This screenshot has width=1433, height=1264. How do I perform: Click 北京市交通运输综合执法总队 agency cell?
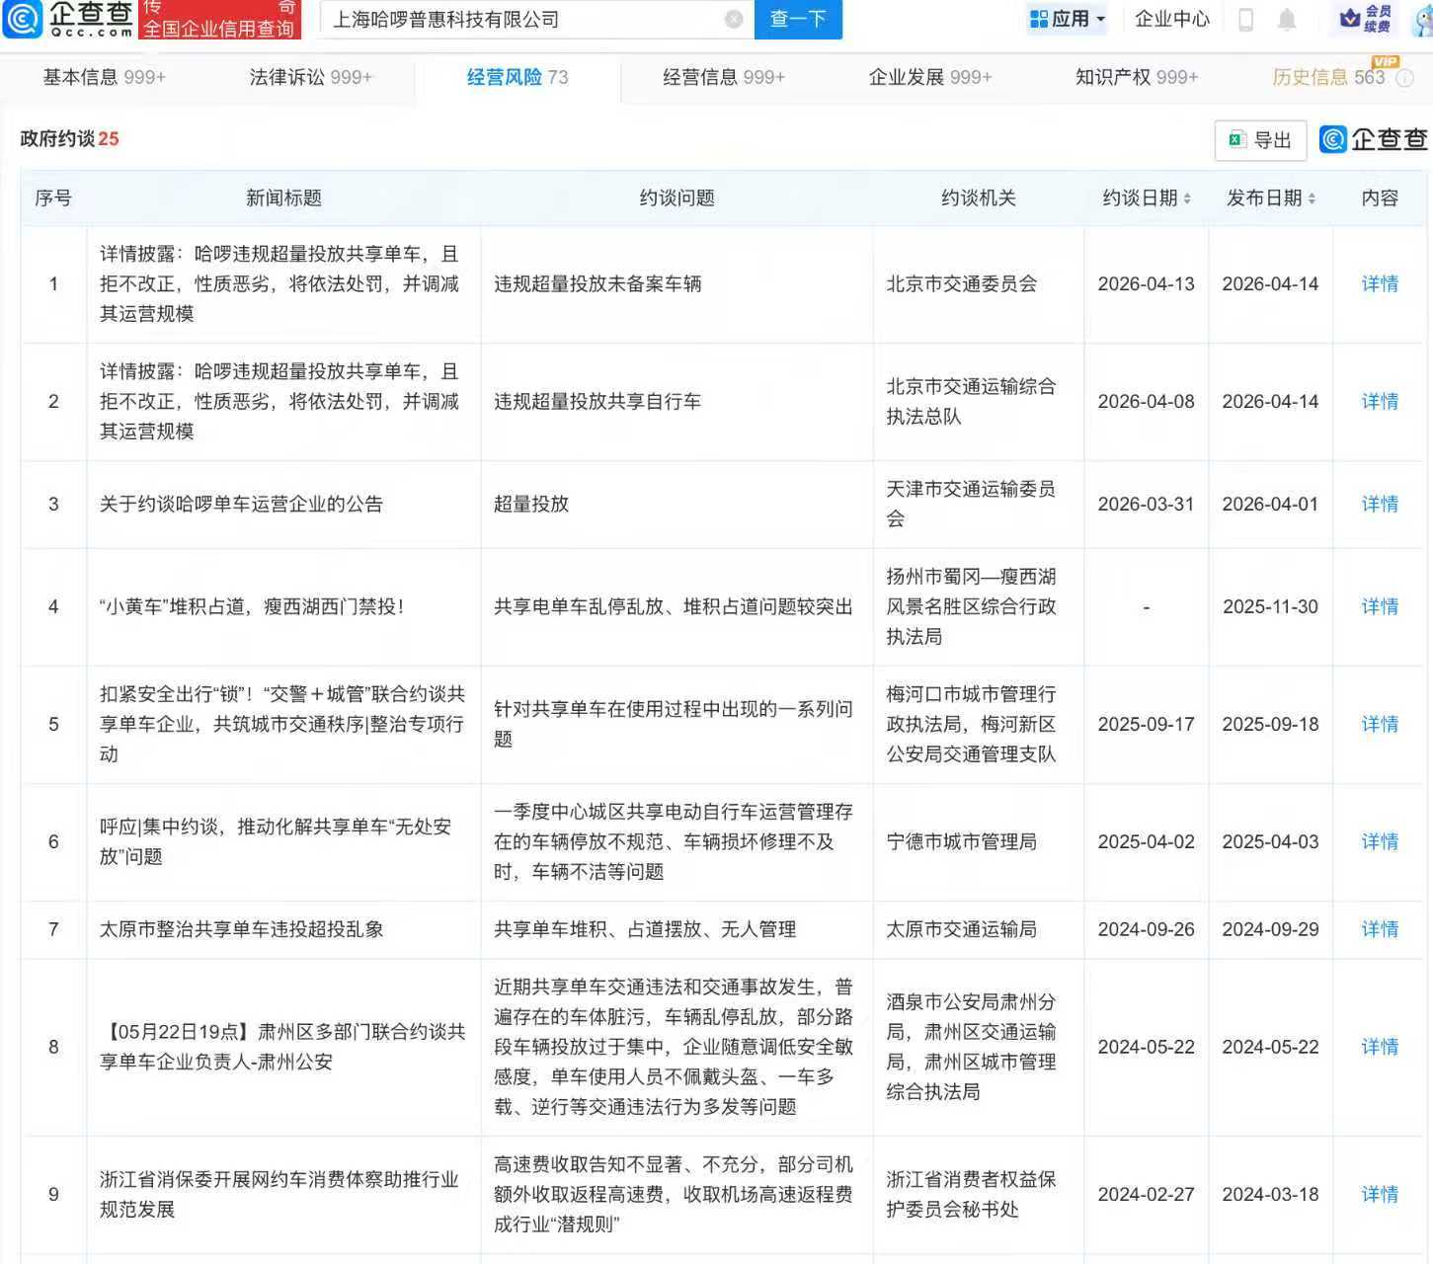click(971, 402)
